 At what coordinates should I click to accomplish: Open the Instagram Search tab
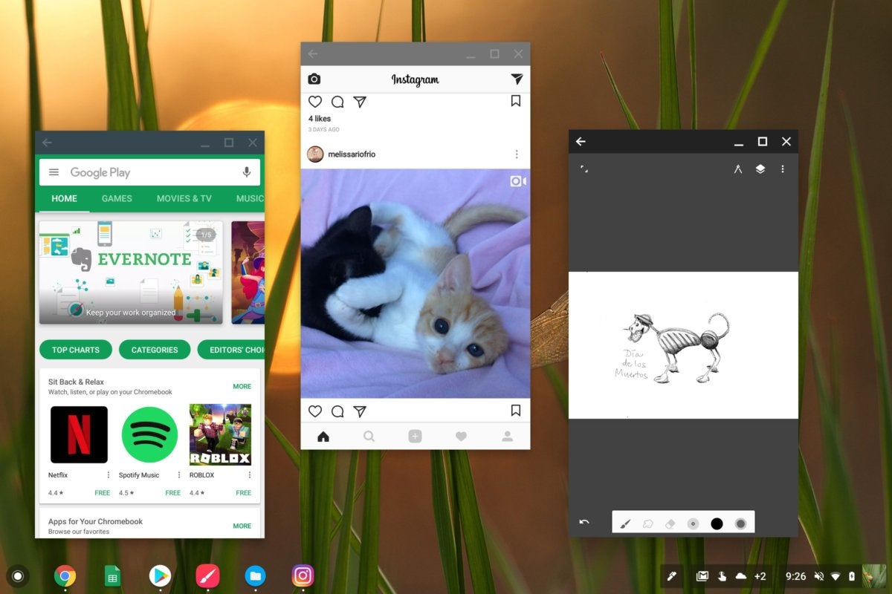(369, 437)
